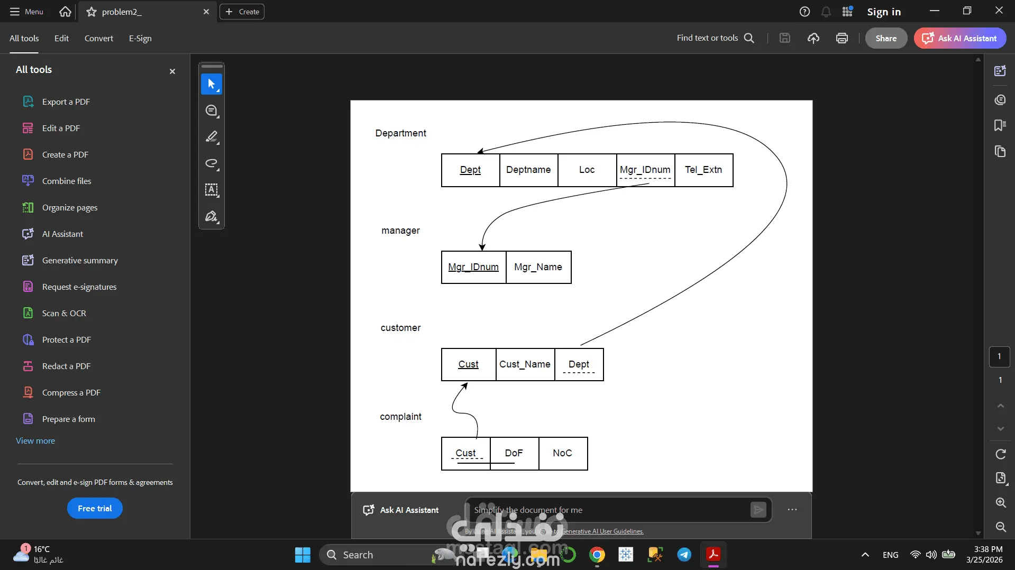Select the Fill & Sign pen tool
The width and height of the screenshot is (1015, 570).
[212, 216]
